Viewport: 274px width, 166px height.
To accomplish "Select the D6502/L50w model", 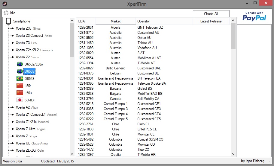I will pyautogui.click(x=34, y=64).
